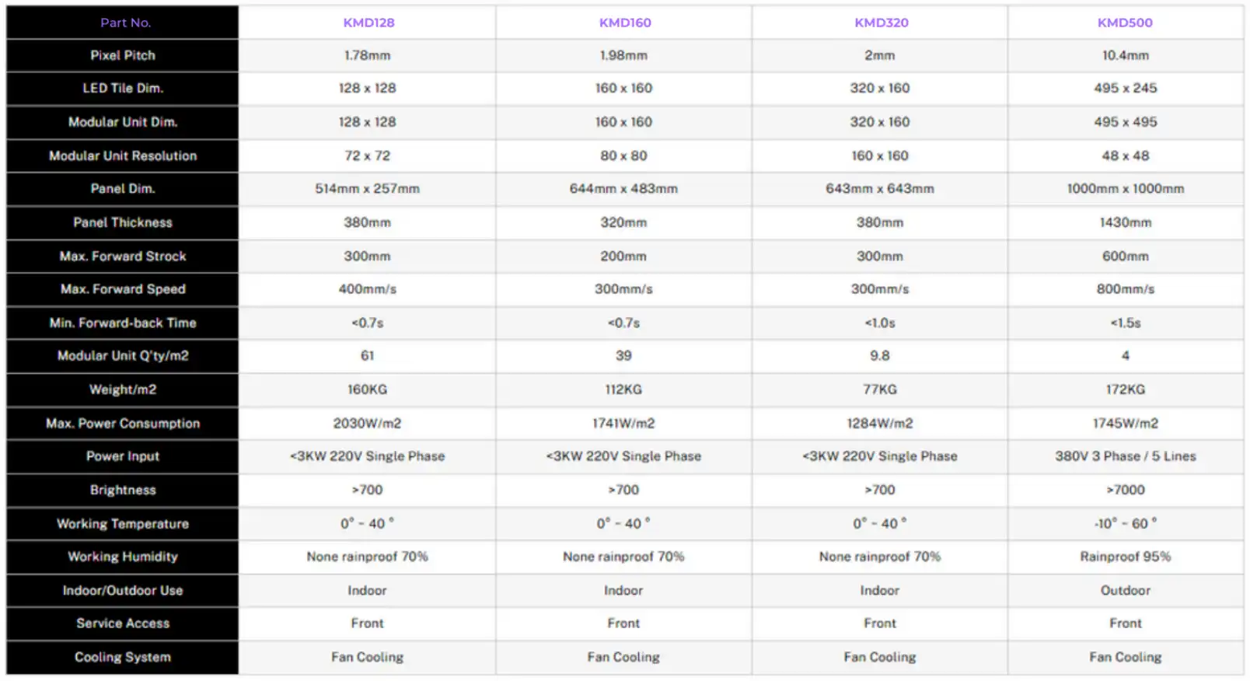
Task: Select the KMD160 column header
Action: point(625,23)
